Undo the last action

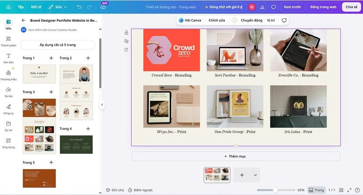coord(79,7)
